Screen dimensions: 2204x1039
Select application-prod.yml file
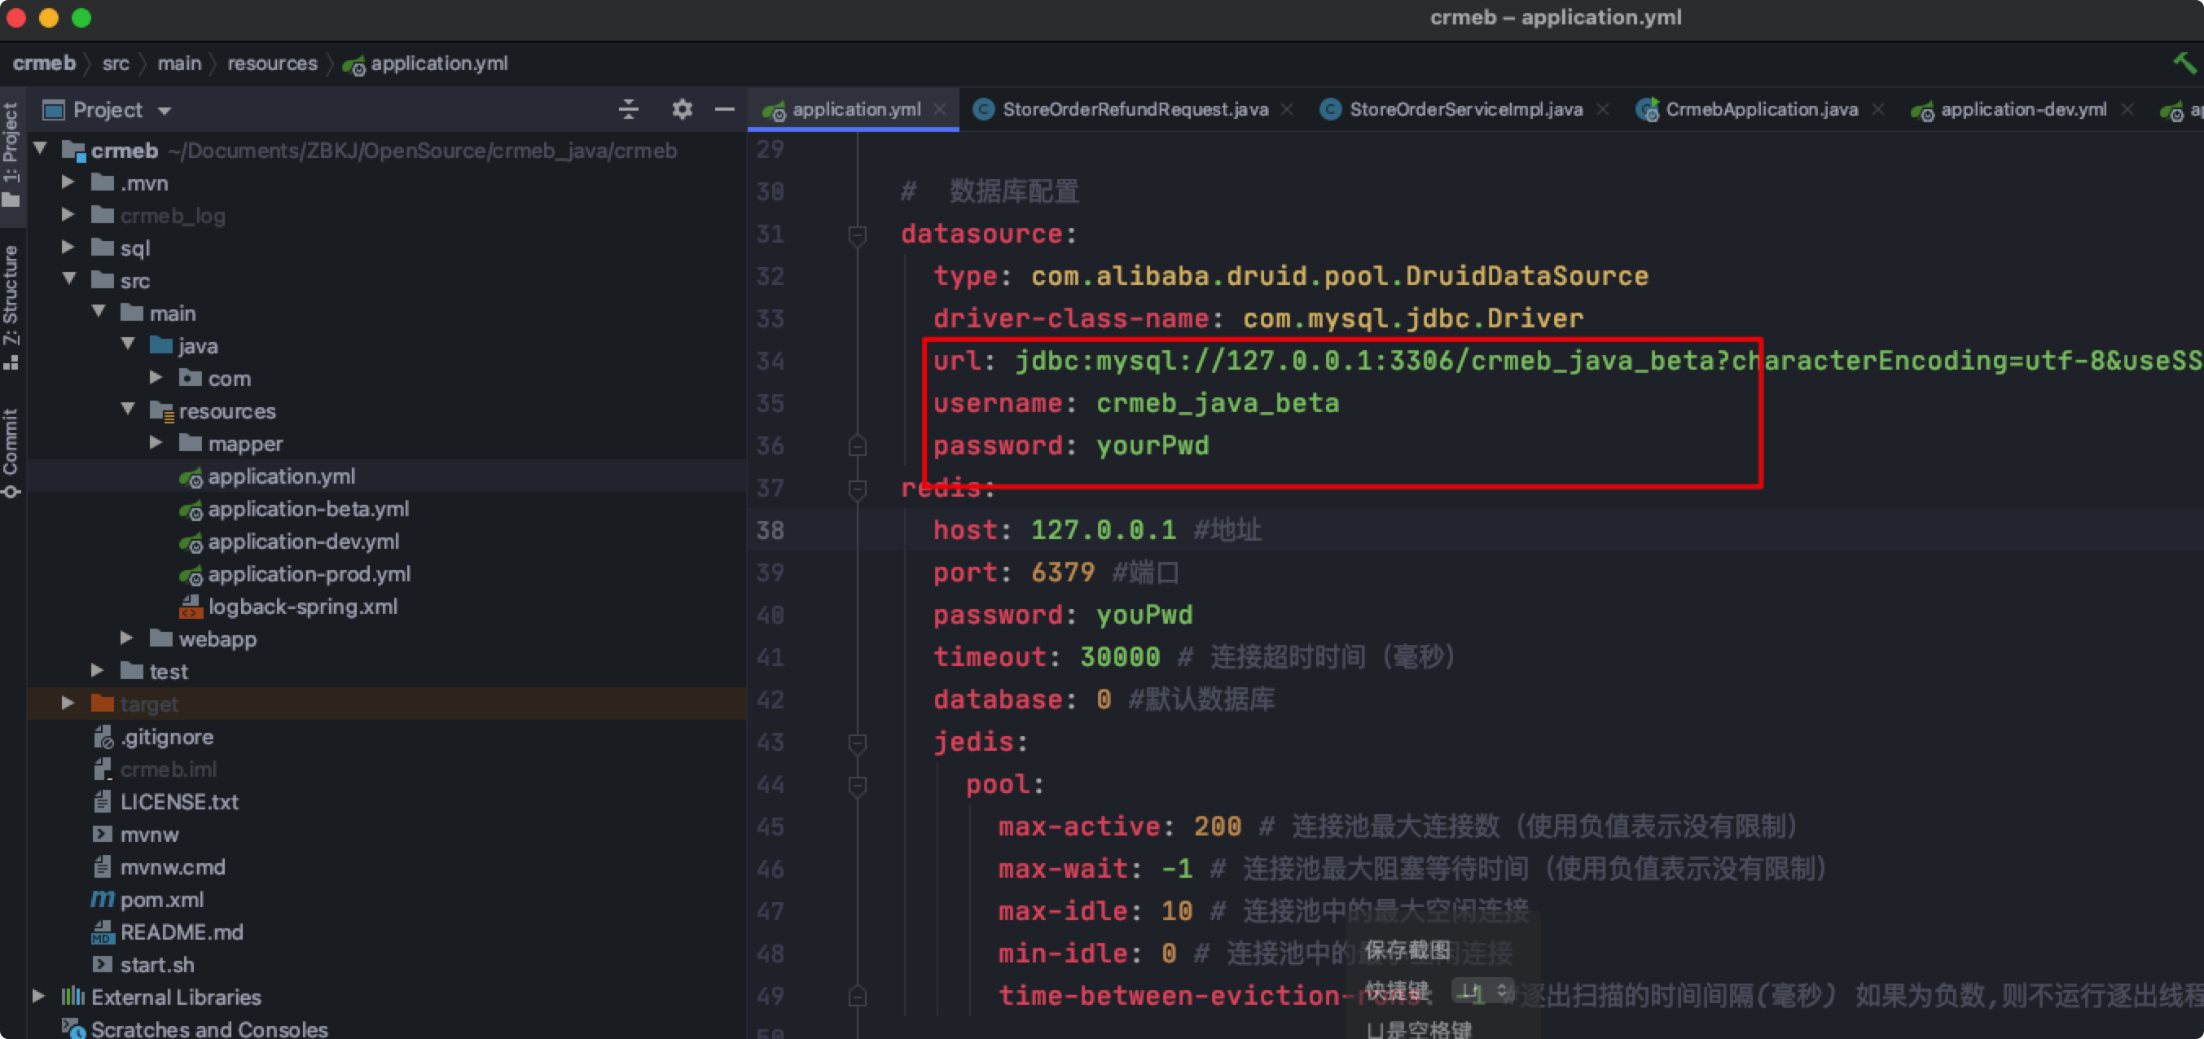(309, 574)
